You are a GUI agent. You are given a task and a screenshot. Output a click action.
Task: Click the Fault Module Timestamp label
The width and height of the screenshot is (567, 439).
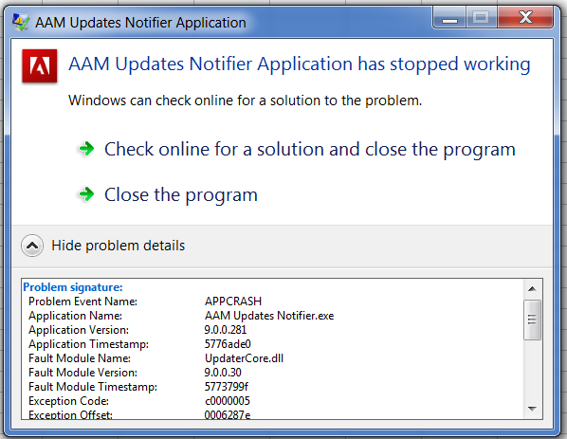click(x=93, y=387)
